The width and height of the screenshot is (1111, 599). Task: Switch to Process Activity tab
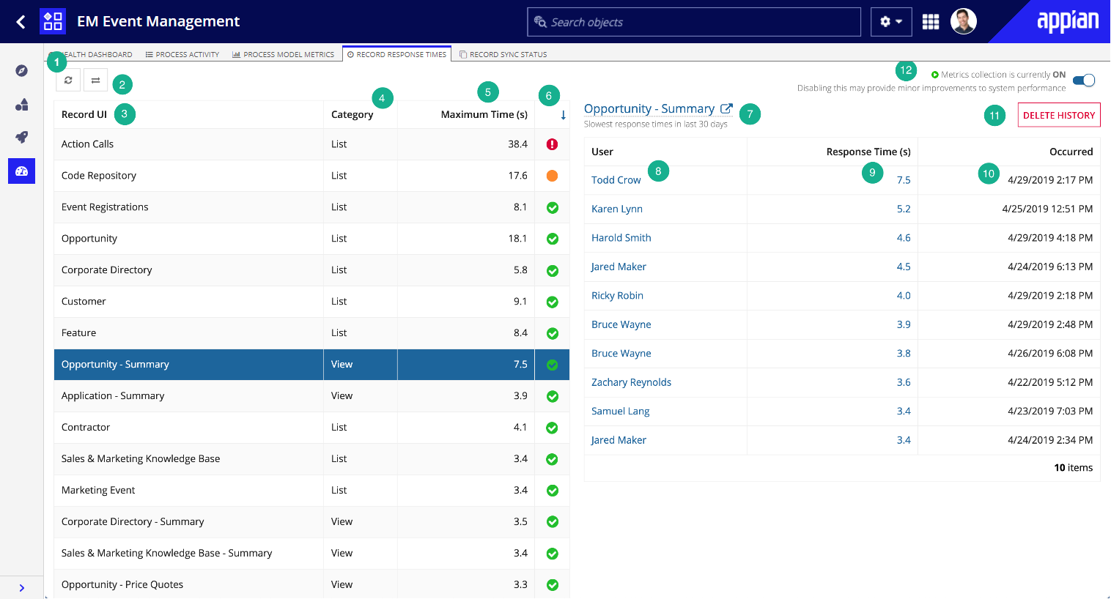pos(182,54)
